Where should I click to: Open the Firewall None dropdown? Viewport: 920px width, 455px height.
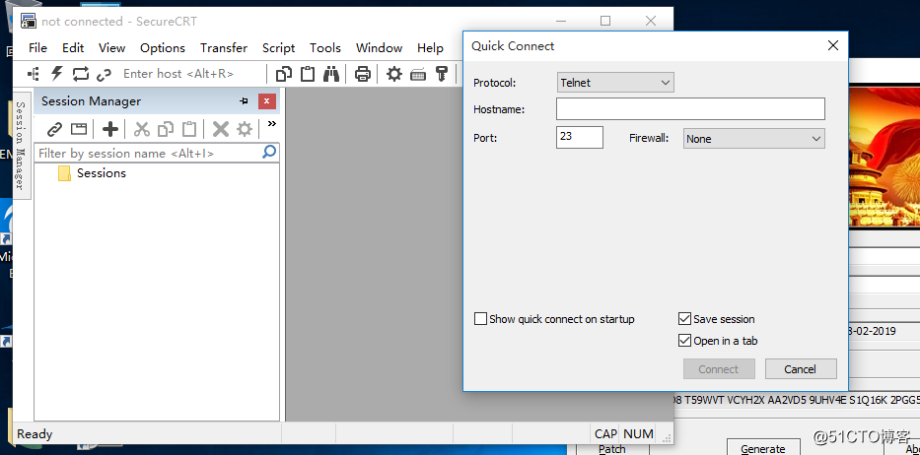(754, 139)
